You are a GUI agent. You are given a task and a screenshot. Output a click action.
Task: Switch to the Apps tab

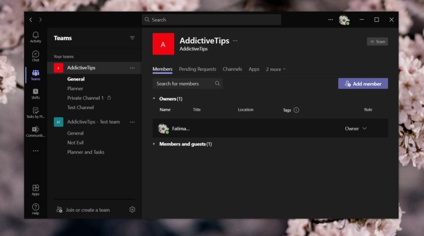point(254,69)
